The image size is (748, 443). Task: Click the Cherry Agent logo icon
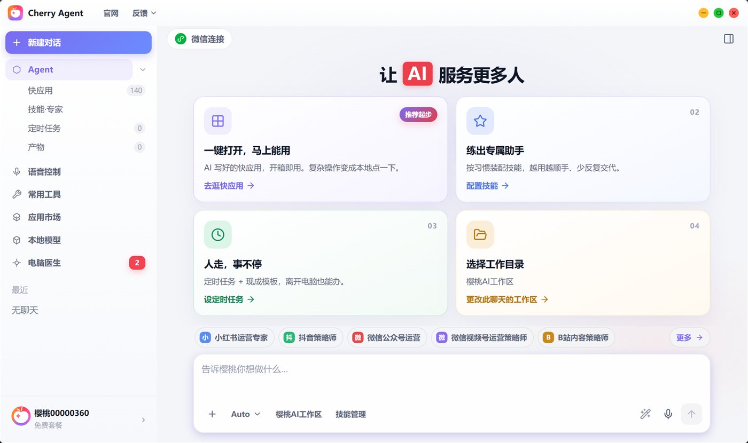pyautogui.click(x=15, y=13)
